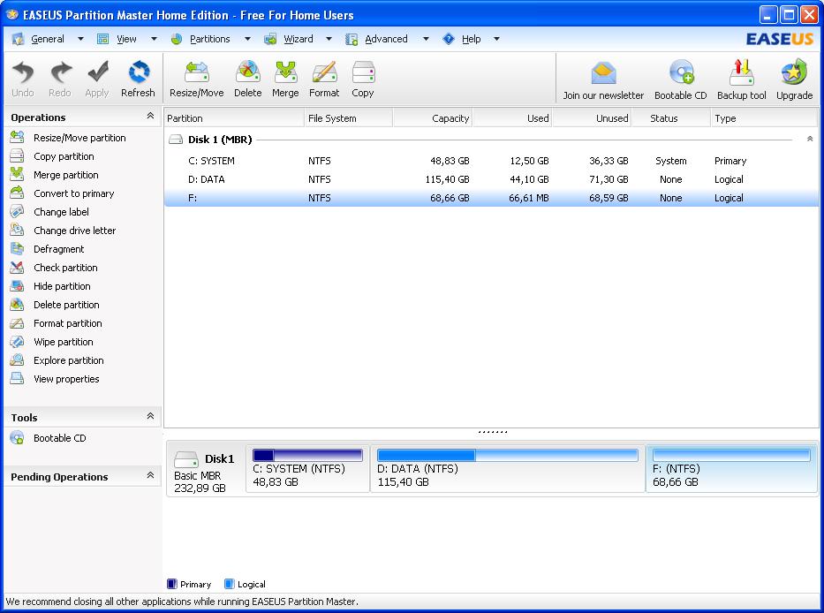Collapse the Pending Operations panel
824x613 pixels.
[x=150, y=475]
